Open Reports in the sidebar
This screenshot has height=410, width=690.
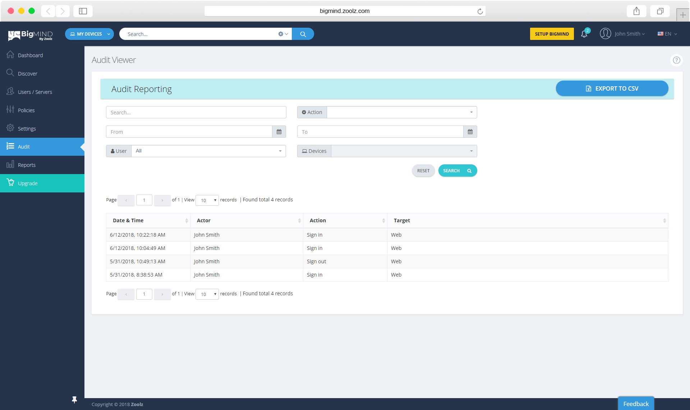click(27, 165)
